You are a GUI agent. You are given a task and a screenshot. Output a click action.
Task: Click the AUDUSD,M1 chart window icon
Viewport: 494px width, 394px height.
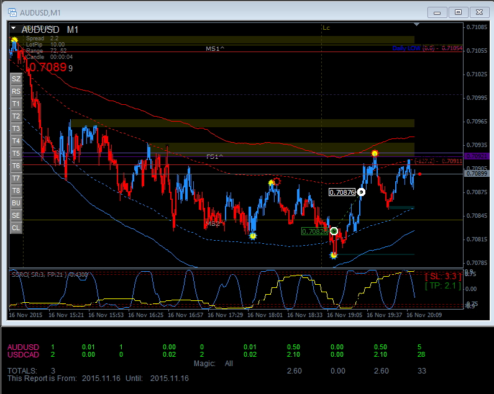pos(12,12)
